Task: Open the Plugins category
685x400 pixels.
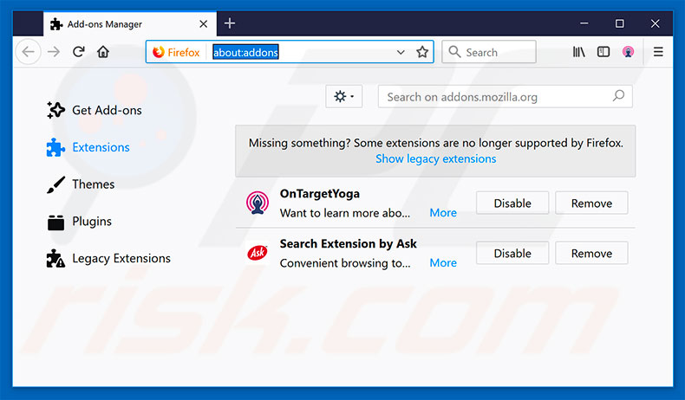Action: coord(79,222)
